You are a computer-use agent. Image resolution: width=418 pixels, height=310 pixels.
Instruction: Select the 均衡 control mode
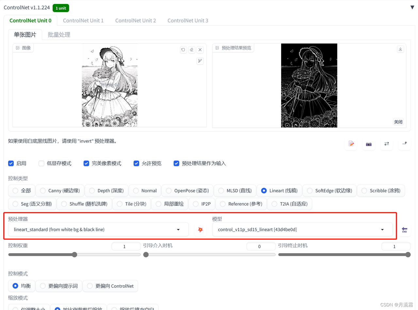tap(22, 286)
